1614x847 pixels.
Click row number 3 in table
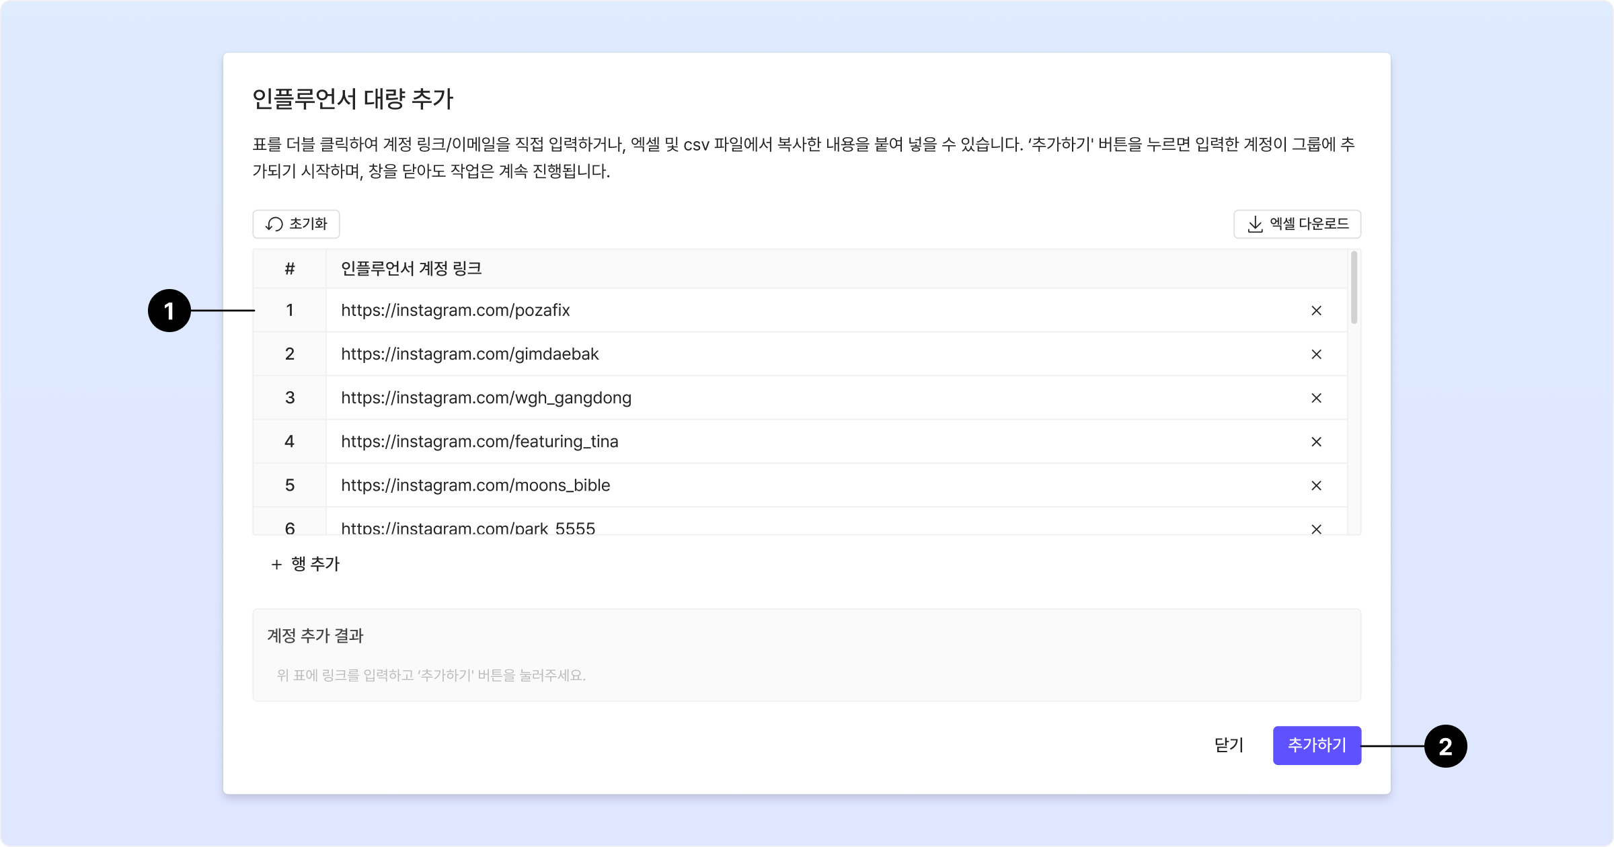point(289,398)
